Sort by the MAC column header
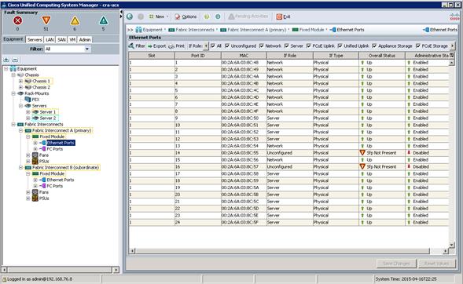Screen dimensions: 463x284 pos(244,56)
